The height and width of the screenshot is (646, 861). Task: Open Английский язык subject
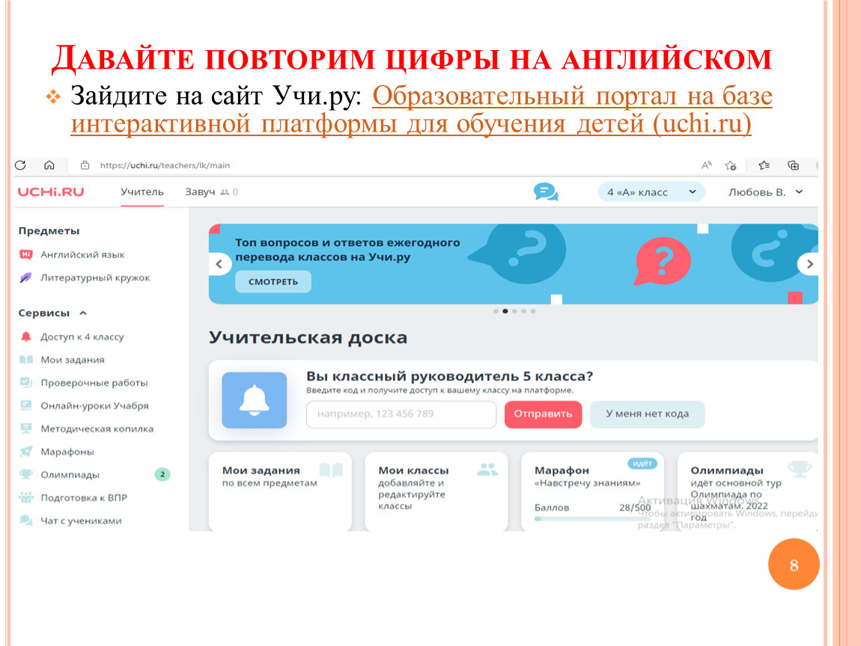click(82, 254)
